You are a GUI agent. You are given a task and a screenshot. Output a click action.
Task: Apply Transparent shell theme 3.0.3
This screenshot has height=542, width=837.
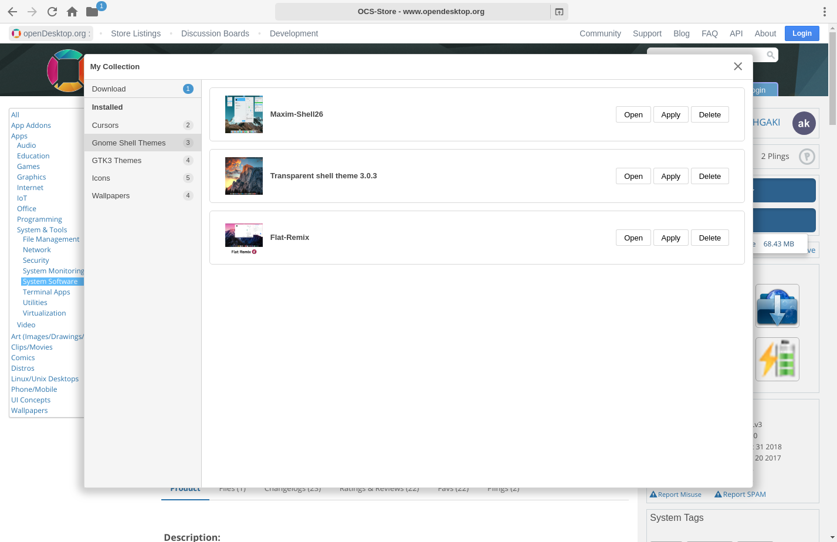coord(670,176)
